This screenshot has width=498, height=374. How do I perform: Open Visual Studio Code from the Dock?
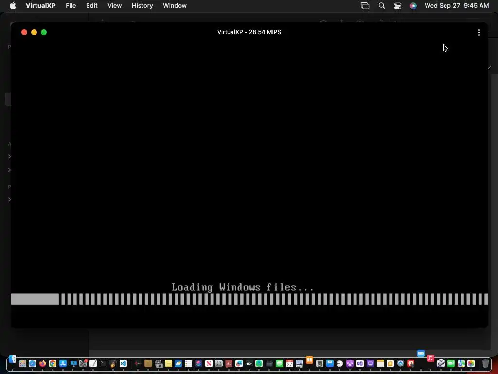pyautogui.click(x=123, y=363)
